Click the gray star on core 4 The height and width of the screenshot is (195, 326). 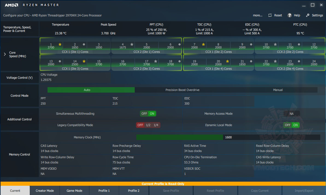click(132, 44)
